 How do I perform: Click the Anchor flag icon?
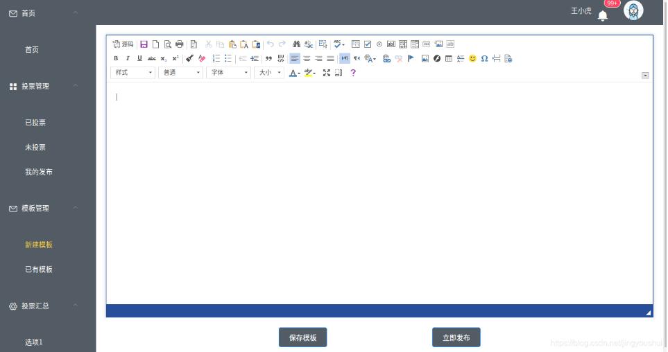[x=411, y=59]
